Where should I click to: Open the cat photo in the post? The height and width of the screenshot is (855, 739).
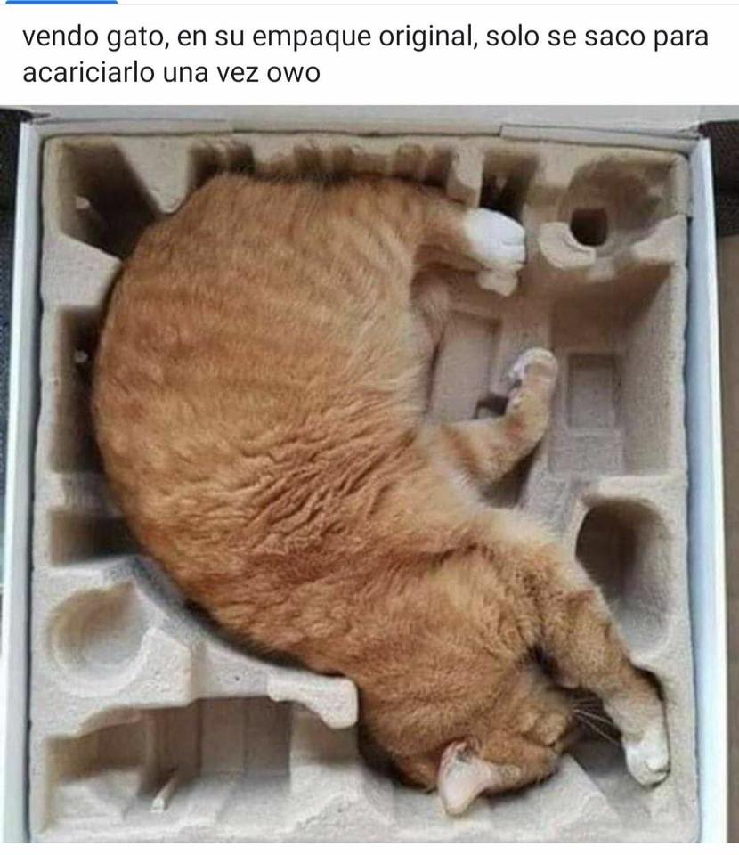(369, 475)
